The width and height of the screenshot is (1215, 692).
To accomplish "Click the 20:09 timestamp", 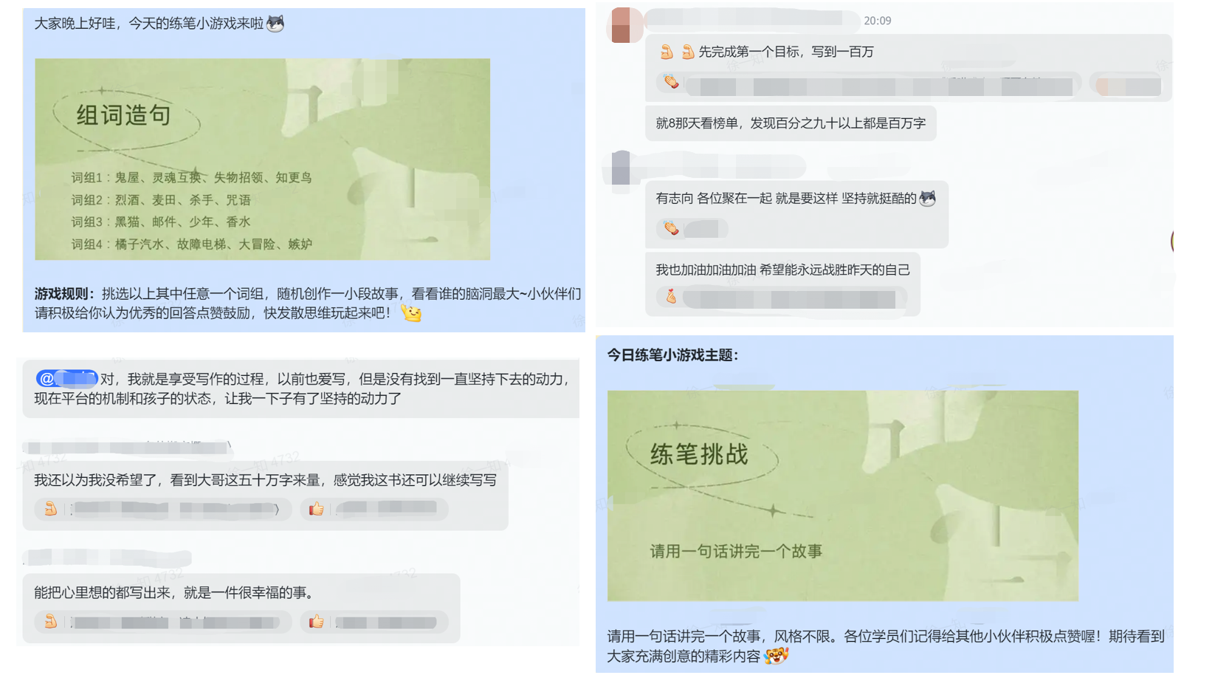I will tap(877, 21).
